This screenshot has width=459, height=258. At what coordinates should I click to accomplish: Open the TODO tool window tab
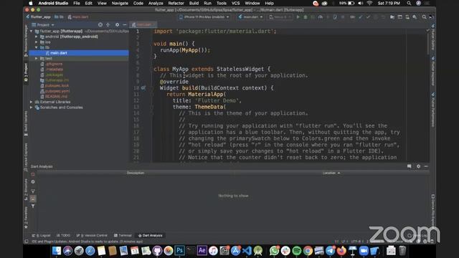point(64,236)
